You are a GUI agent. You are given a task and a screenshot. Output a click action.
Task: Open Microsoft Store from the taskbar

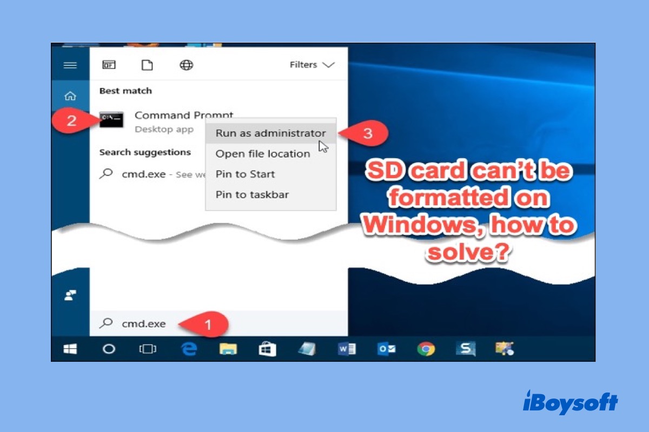[267, 349]
